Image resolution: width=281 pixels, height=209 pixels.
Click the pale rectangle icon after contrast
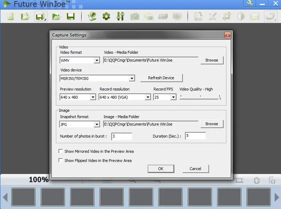[x=255, y=17]
